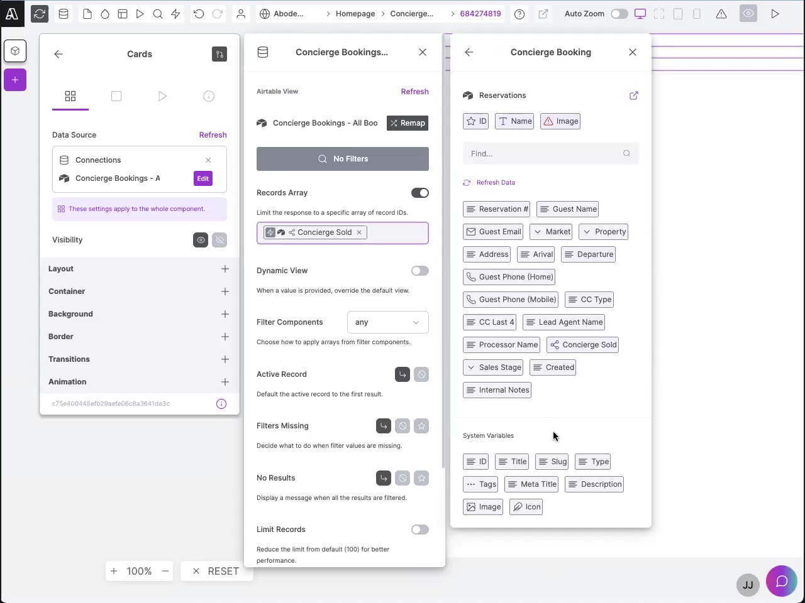Click the No Filters button

(343, 159)
